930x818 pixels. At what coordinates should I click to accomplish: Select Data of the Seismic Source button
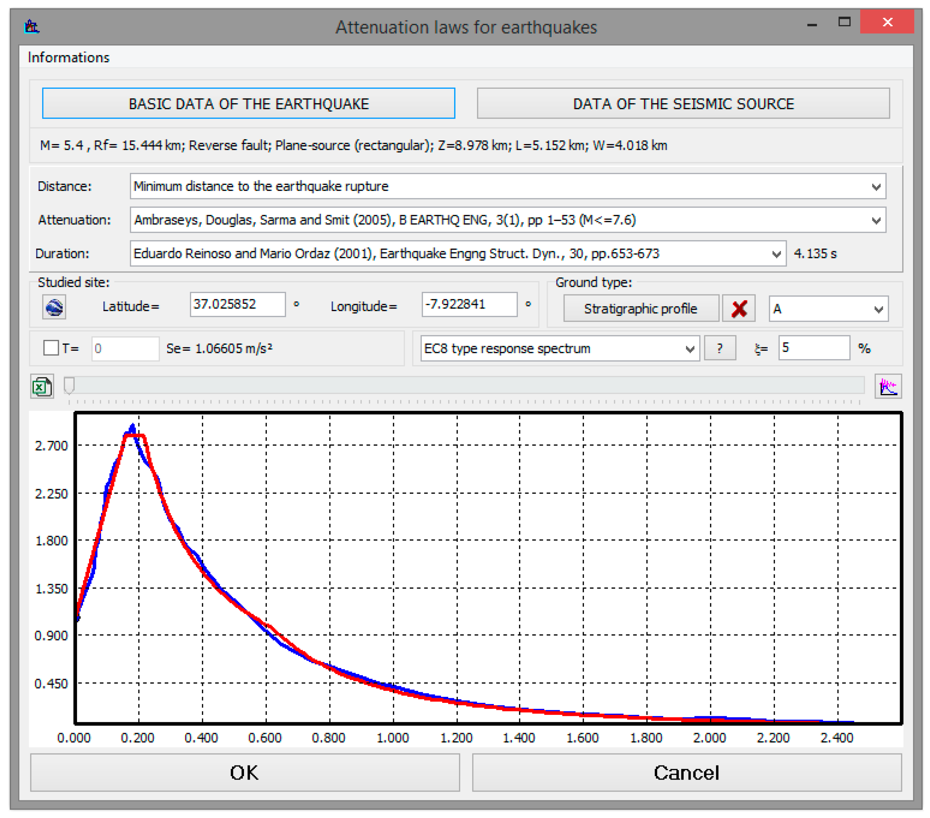683,104
